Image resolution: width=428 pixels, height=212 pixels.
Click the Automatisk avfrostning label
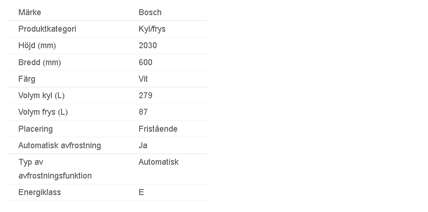tap(60, 145)
